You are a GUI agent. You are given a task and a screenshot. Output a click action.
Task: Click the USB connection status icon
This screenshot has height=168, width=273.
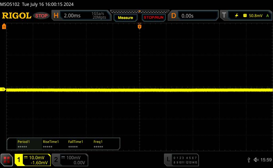(x=249, y=160)
